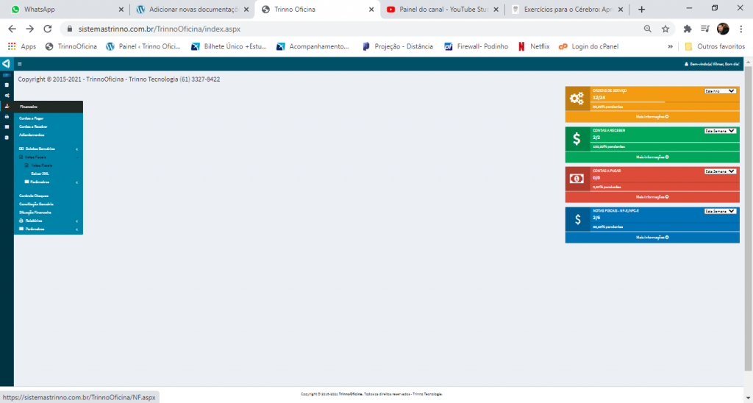The image size is (753, 403).
Task: Go back in browser
Action: pyautogui.click(x=13, y=29)
